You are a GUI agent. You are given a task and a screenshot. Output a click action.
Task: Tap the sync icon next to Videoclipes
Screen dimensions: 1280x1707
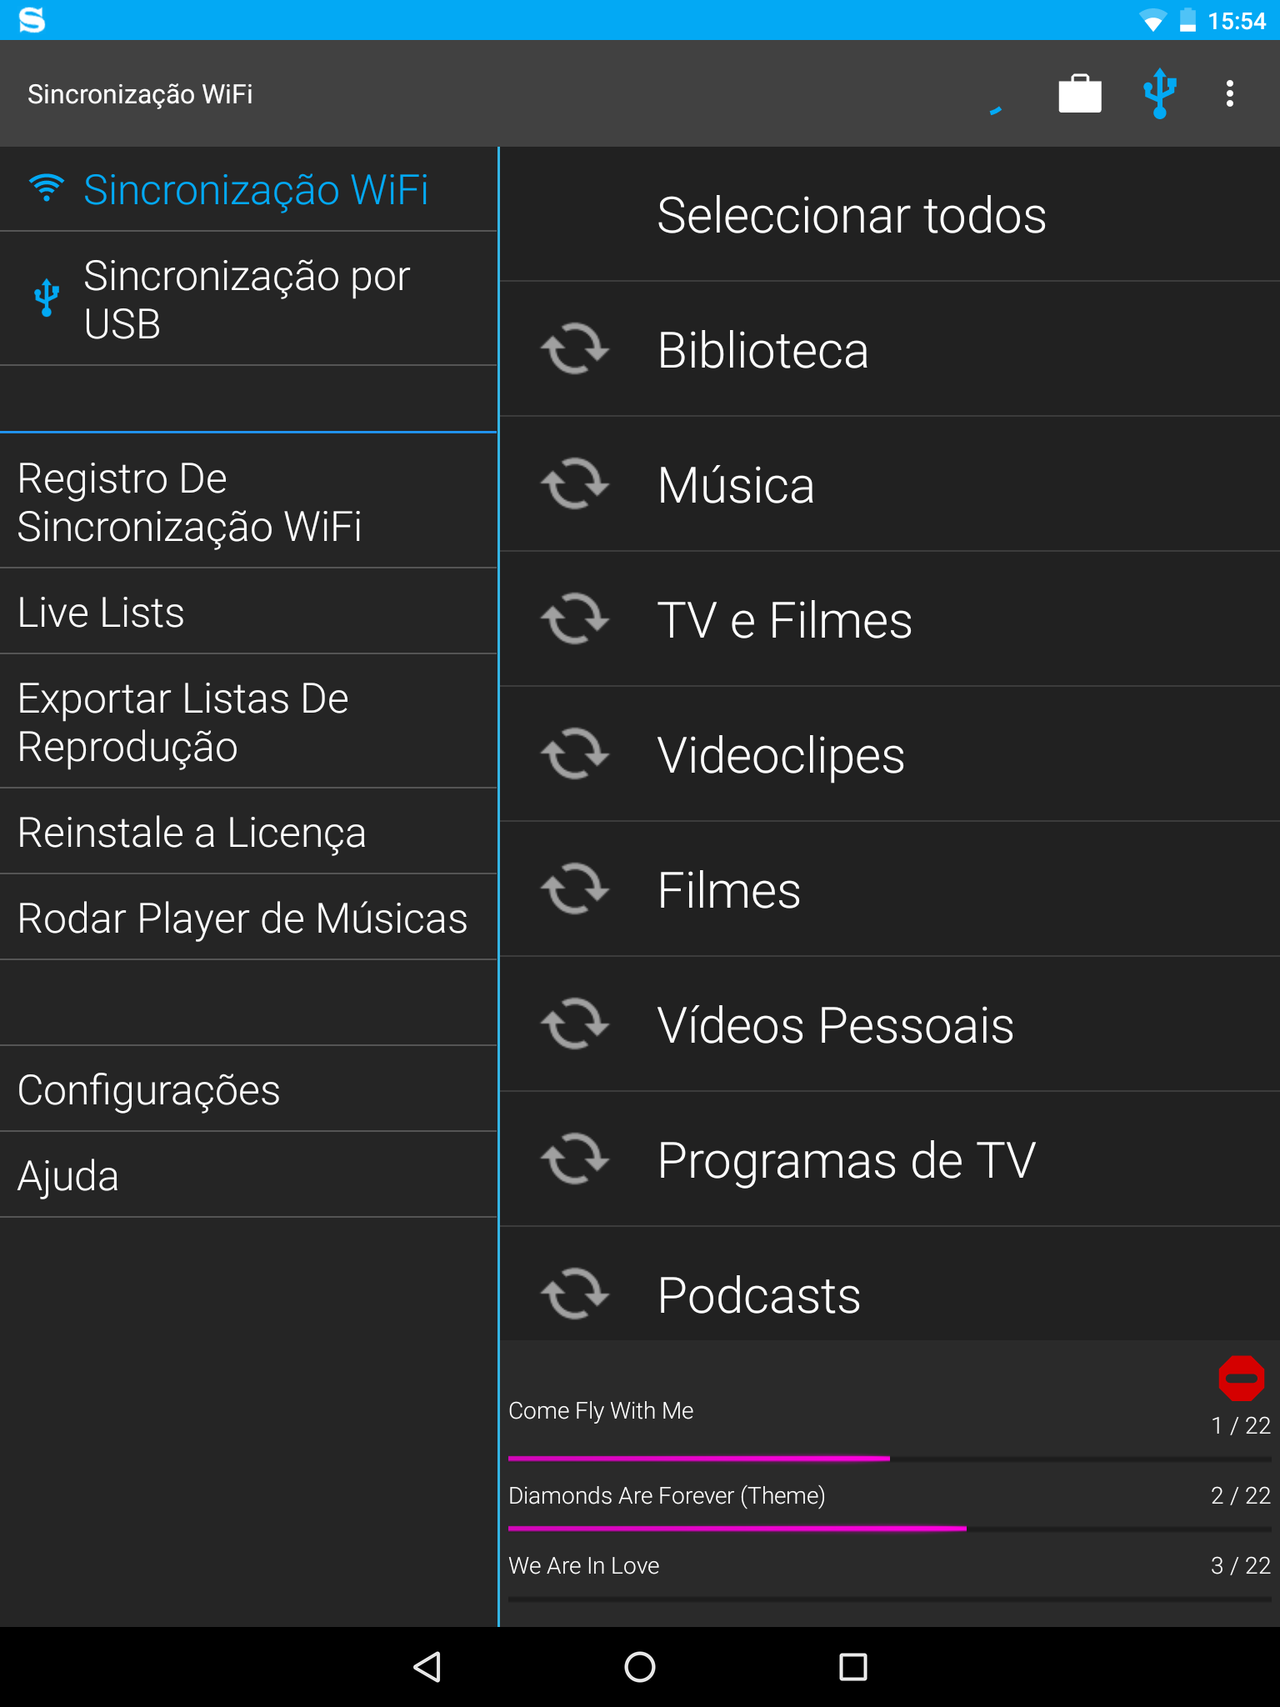coord(575,753)
